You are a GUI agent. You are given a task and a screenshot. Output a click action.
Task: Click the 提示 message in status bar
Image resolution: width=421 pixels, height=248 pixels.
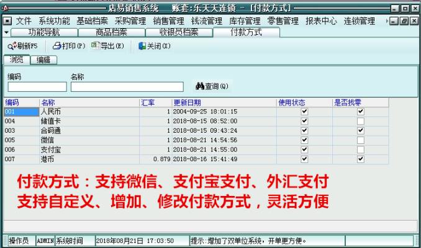pos(267,241)
